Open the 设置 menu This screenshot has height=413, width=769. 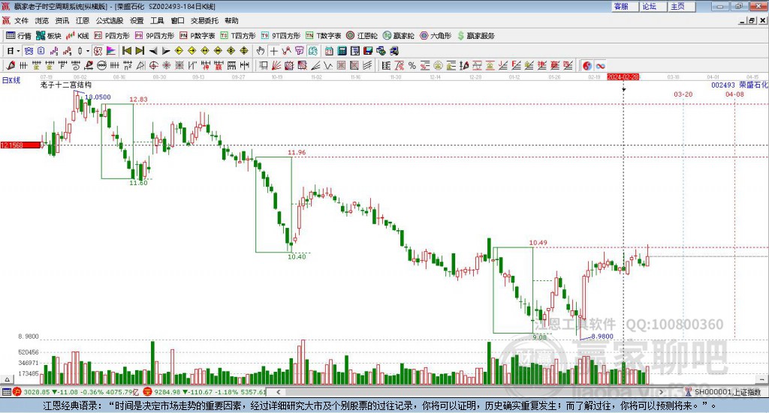[137, 20]
